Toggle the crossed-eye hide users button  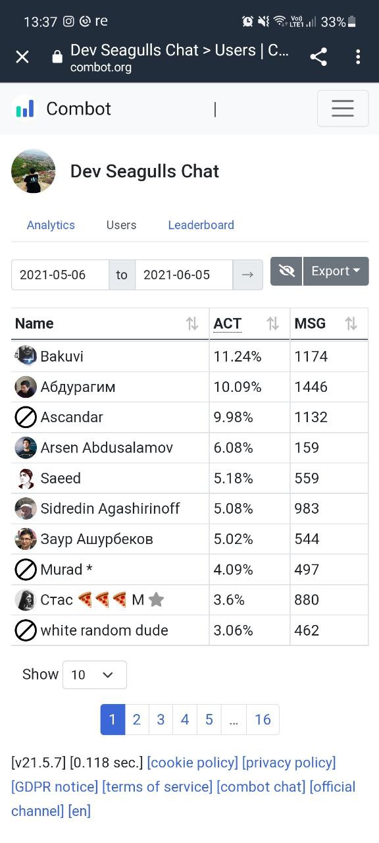click(286, 271)
